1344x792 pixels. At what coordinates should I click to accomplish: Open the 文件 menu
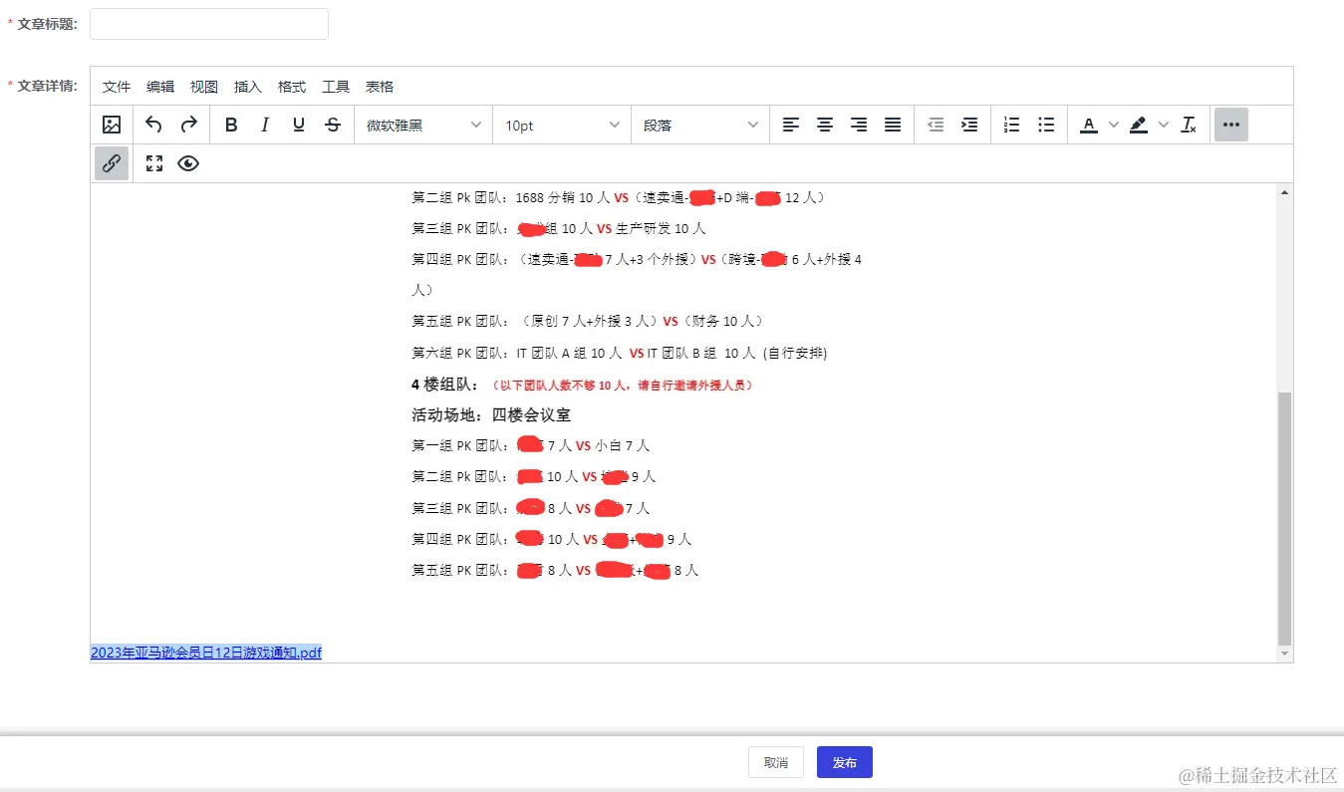[117, 87]
